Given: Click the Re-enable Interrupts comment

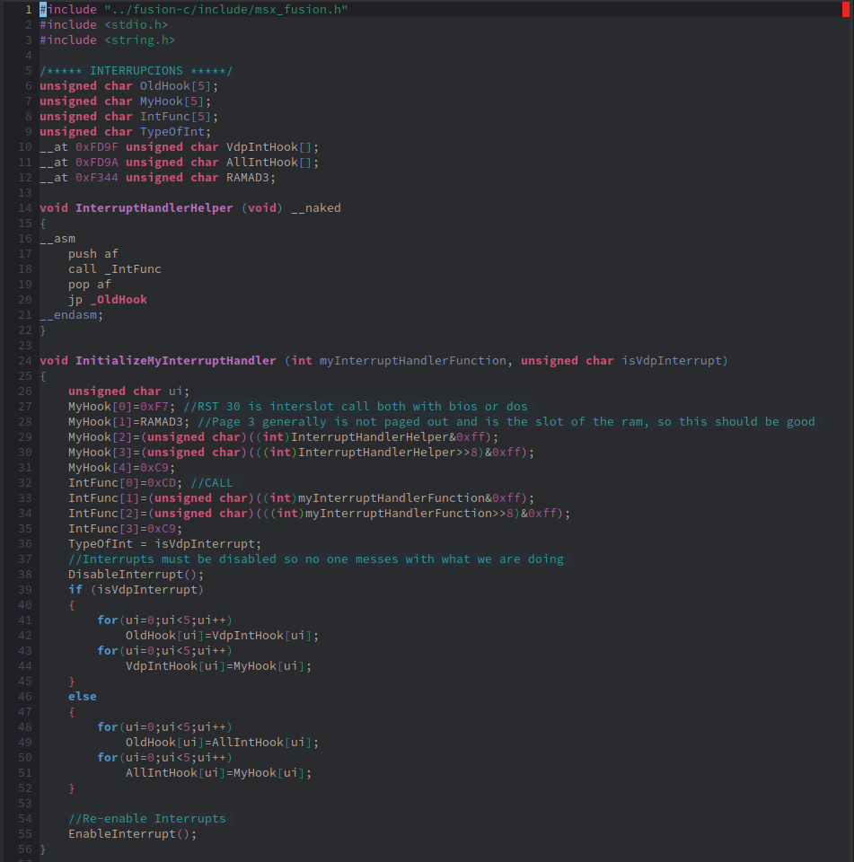Looking at the screenshot, I should [147, 819].
